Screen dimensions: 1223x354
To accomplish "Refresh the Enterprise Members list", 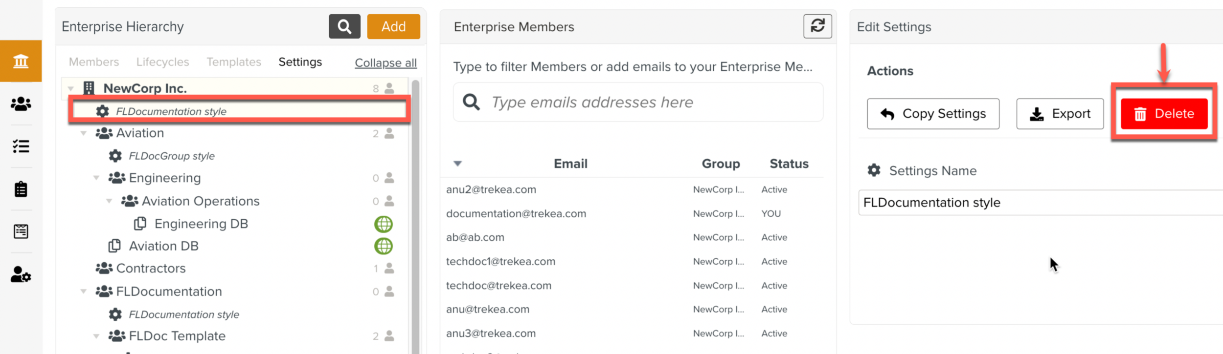I will click(x=817, y=26).
